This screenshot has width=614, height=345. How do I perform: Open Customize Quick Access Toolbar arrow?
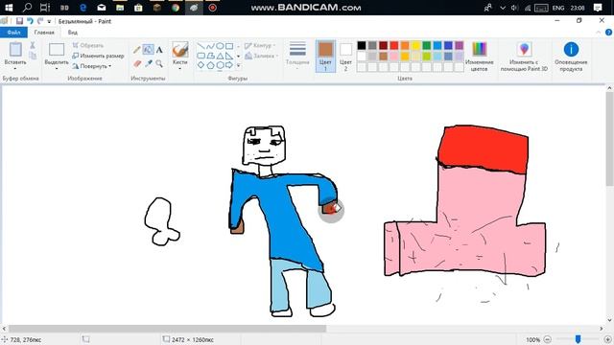click(49, 21)
